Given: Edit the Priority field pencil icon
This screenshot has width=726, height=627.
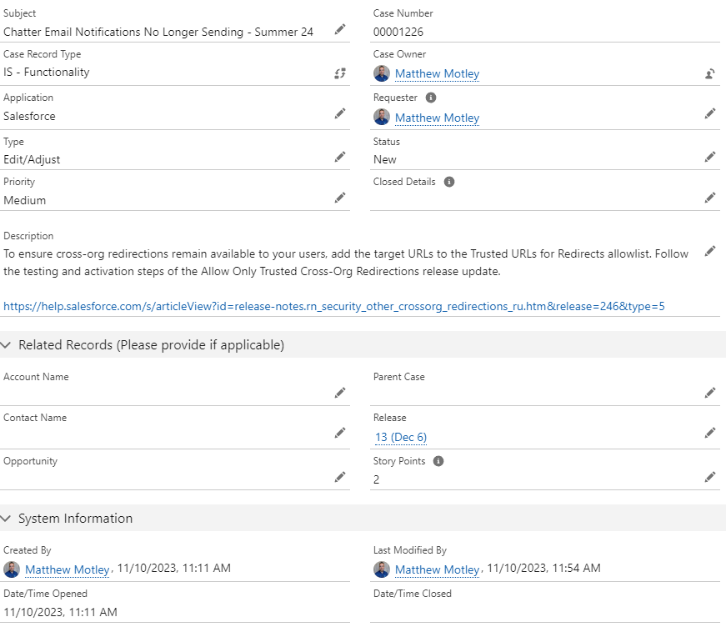Looking at the screenshot, I should pyautogui.click(x=340, y=198).
